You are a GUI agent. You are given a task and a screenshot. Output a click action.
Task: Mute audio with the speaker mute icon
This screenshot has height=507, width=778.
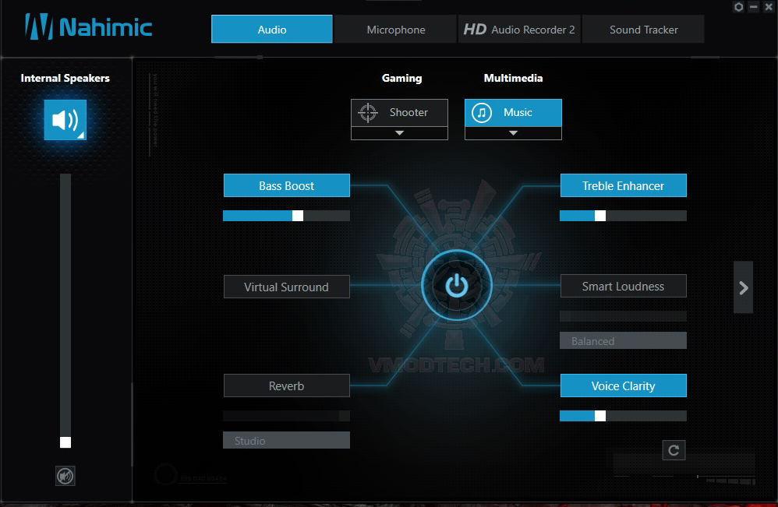click(x=65, y=476)
